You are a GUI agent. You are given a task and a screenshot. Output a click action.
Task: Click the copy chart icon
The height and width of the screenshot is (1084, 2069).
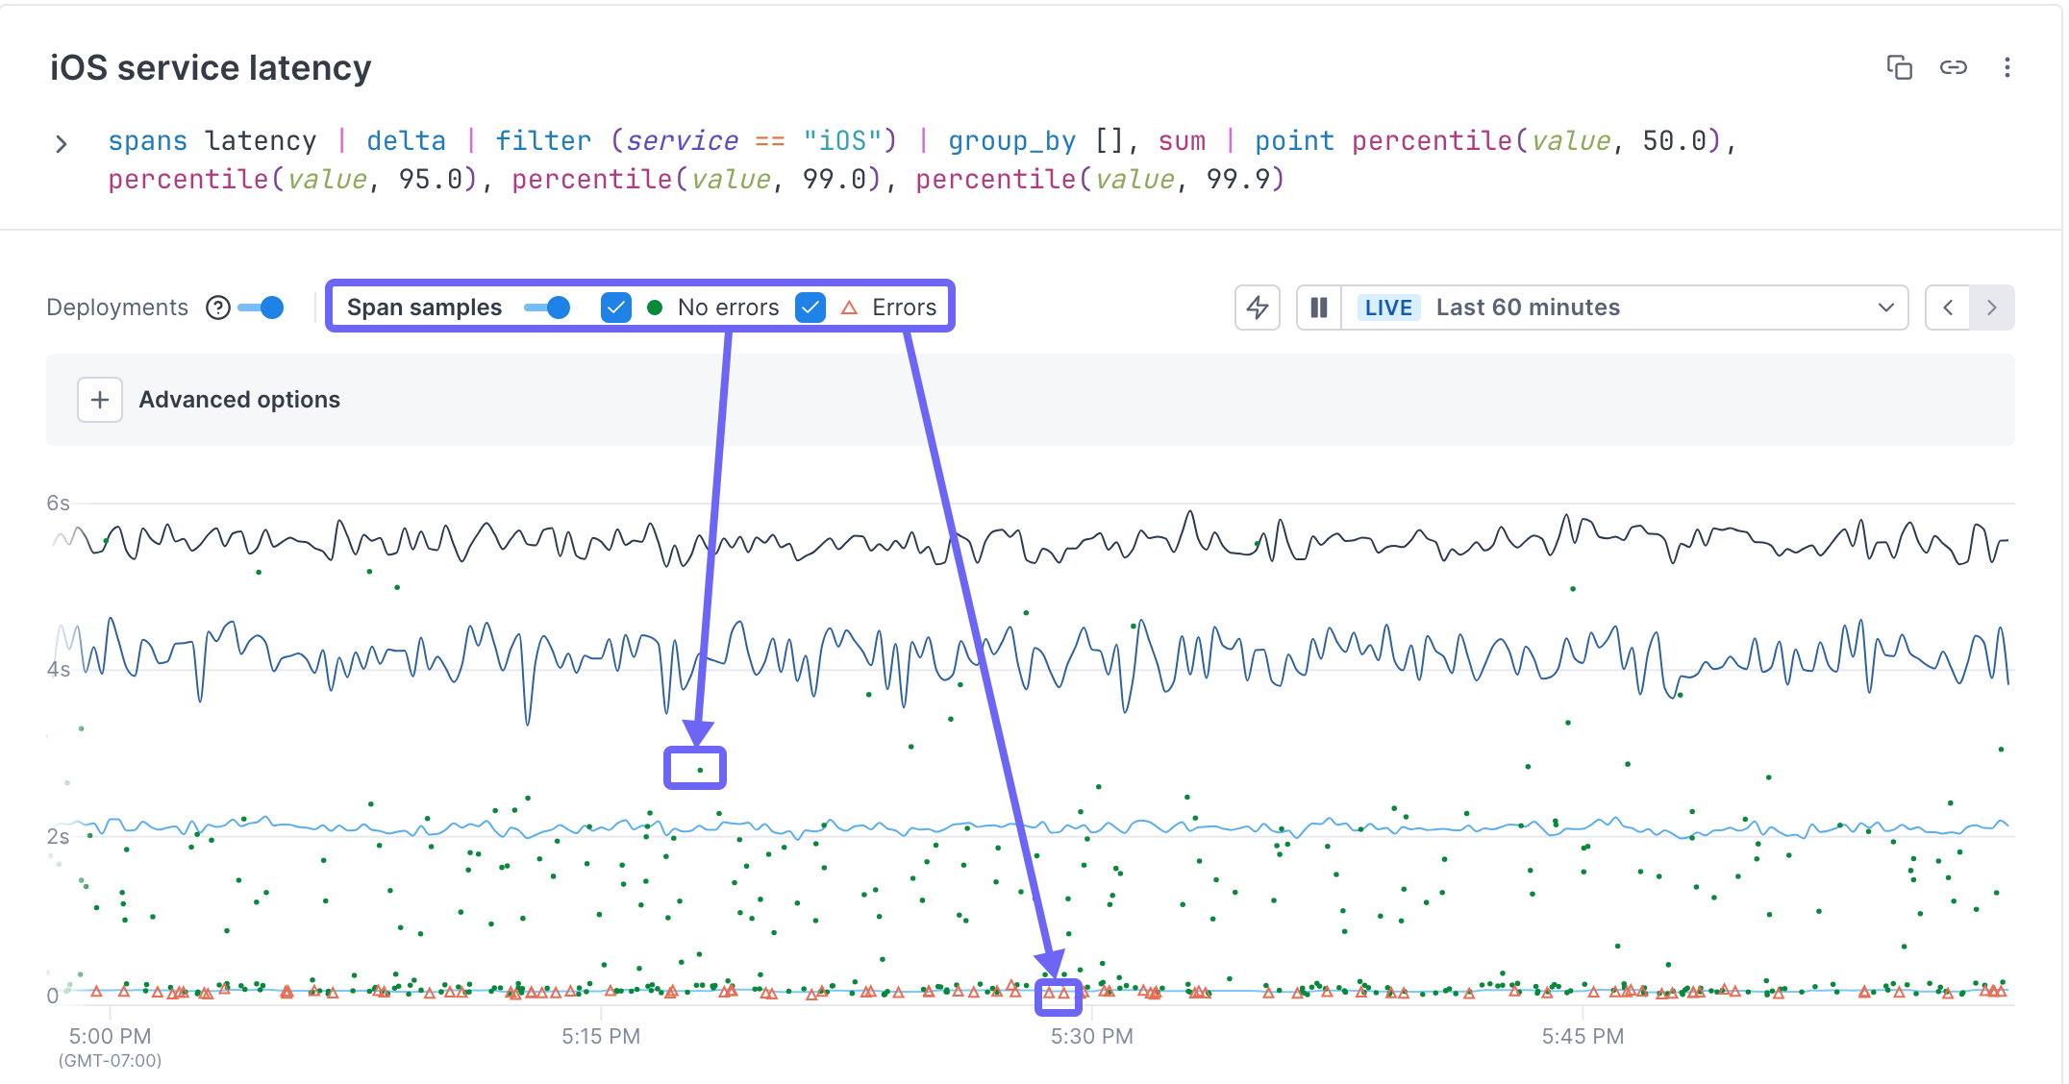click(1901, 67)
